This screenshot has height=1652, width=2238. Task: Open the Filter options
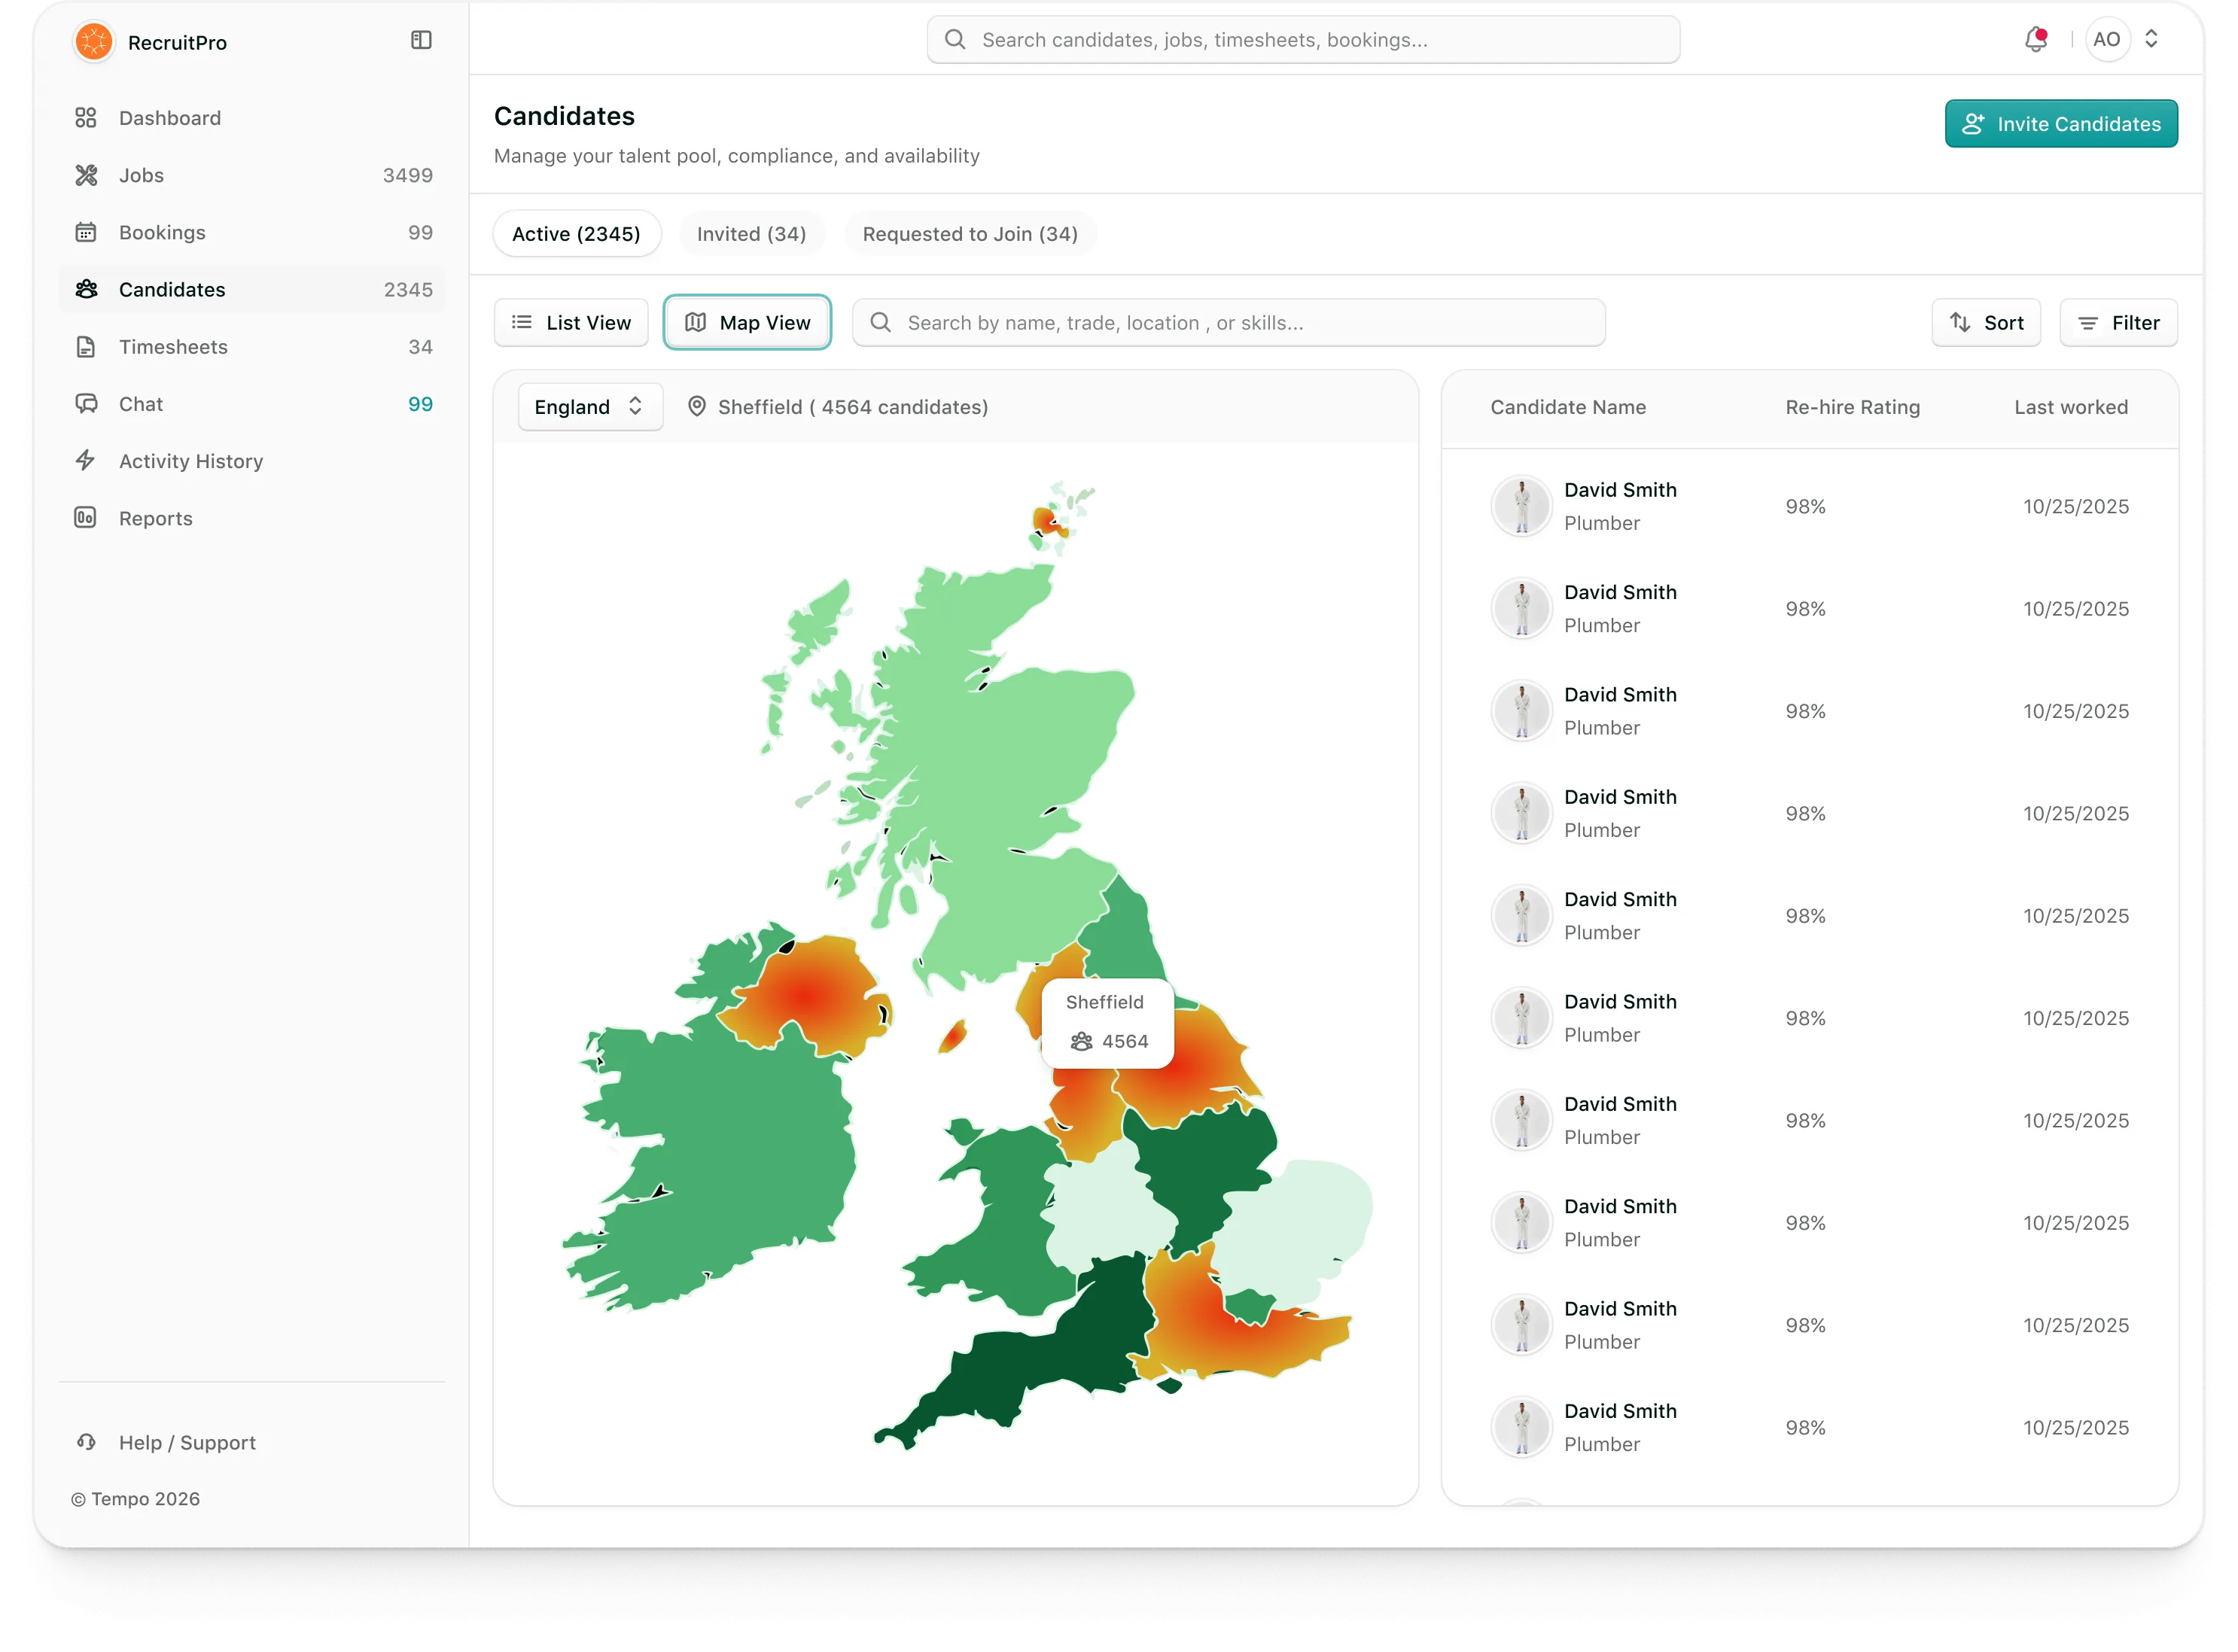click(x=2118, y=323)
